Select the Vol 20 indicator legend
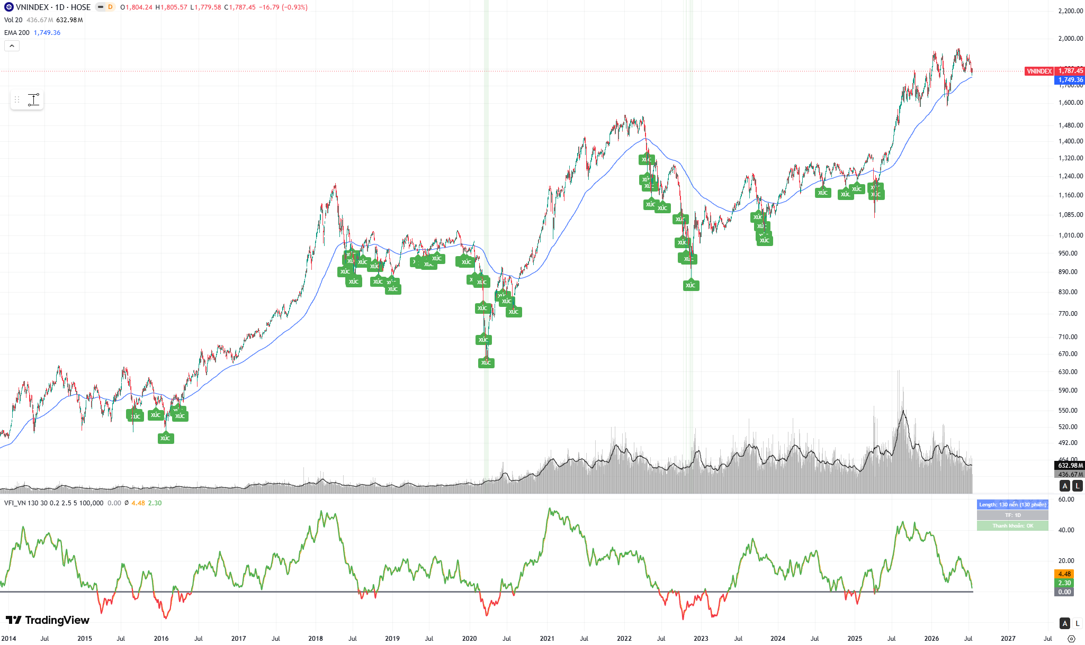This screenshot has width=1085, height=645. [x=13, y=20]
